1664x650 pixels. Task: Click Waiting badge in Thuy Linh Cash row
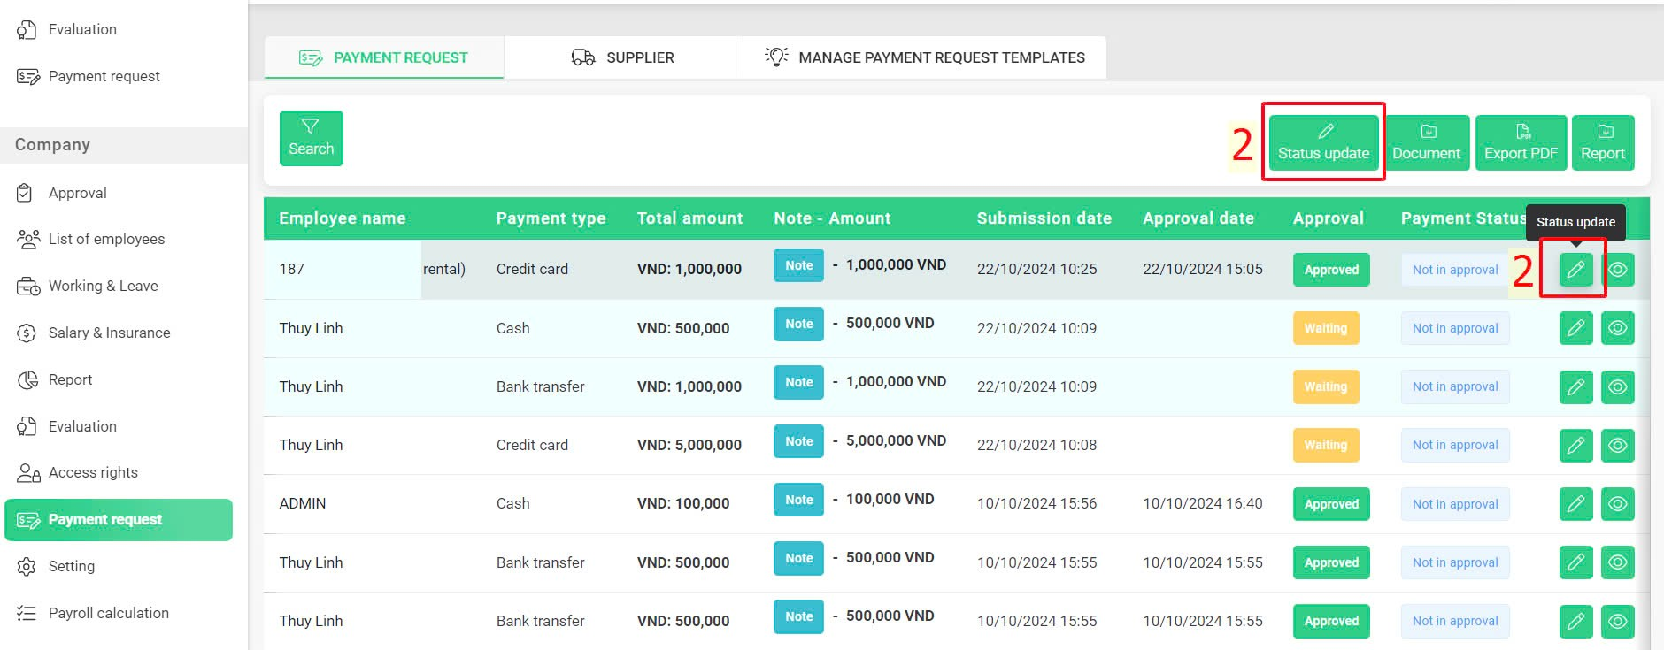(1325, 328)
